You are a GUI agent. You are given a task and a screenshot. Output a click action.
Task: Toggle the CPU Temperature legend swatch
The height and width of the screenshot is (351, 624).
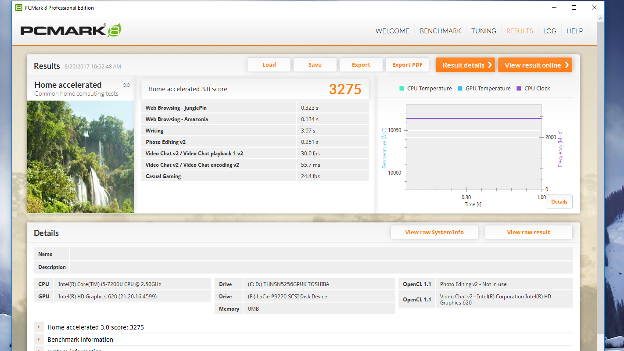click(402, 88)
